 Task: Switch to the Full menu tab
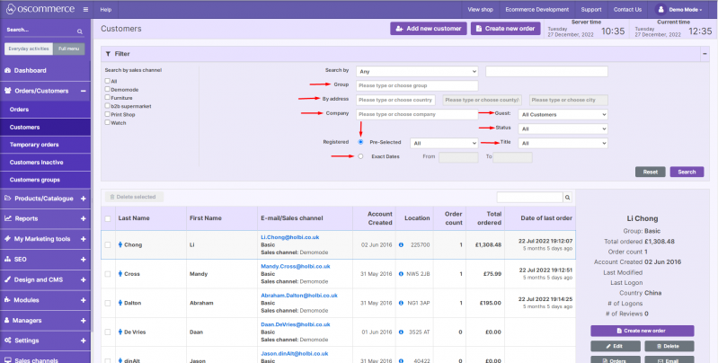coord(67,49)
